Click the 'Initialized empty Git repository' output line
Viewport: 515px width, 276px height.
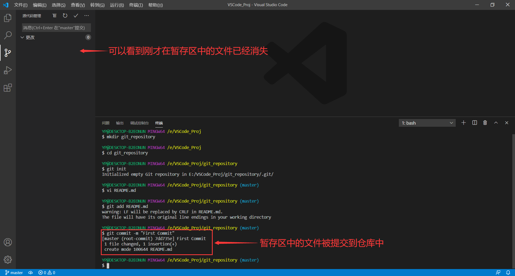coord(188,174)
